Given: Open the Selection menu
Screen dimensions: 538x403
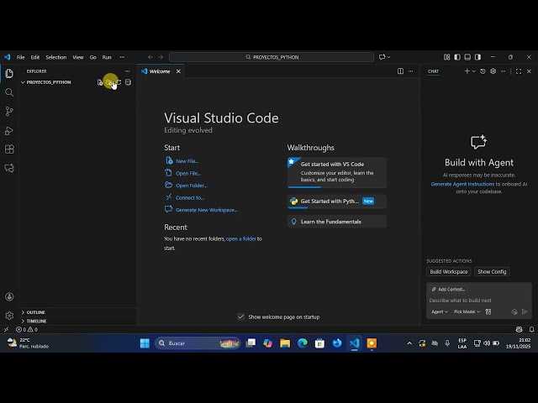Looking at the screenshot, I should 56,57.
